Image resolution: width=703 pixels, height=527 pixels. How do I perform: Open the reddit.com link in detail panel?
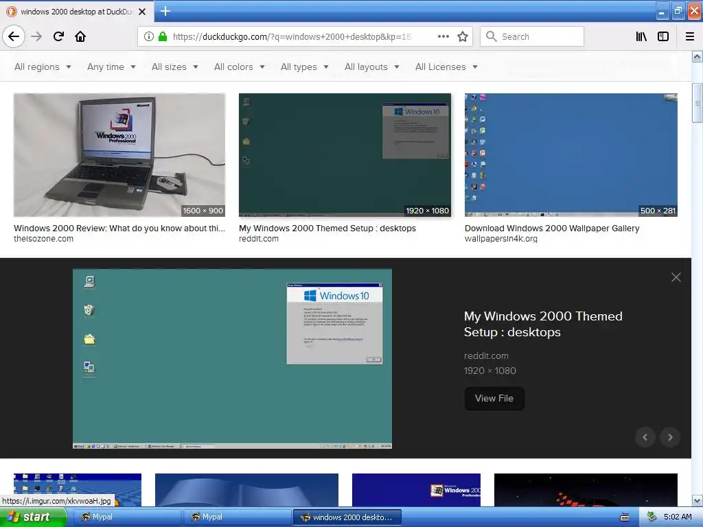(x=486, y=356)
